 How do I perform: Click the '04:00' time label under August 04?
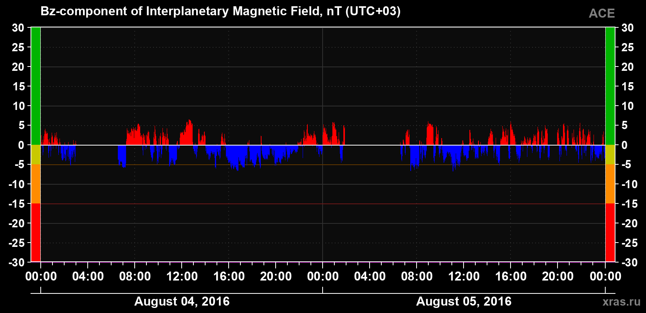tap(88, 277)
